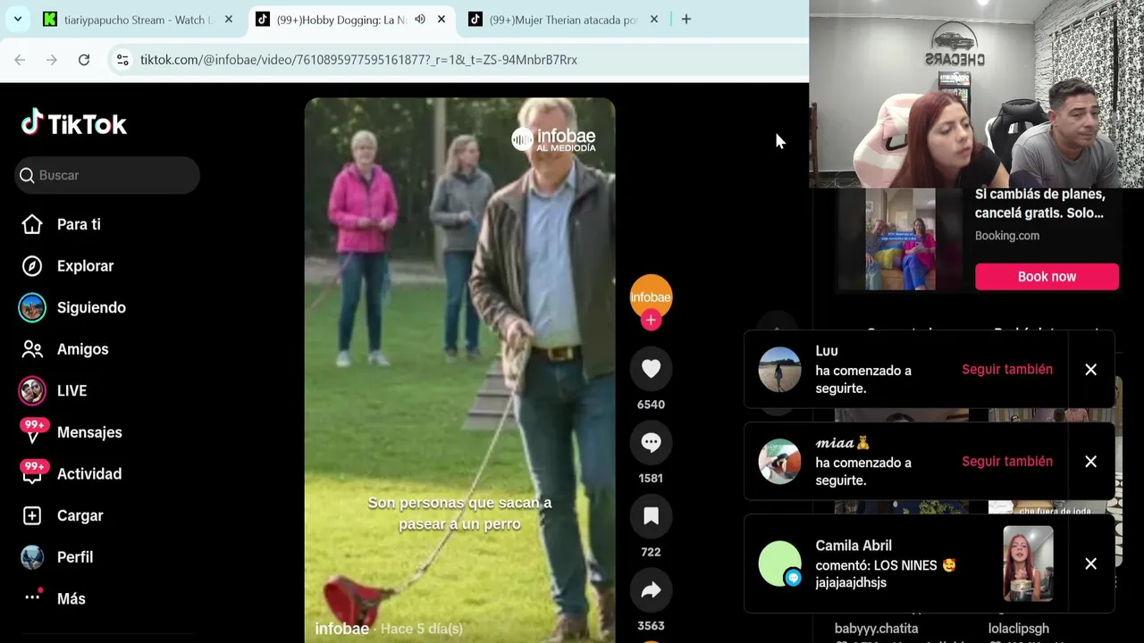This screenshot has width=1144, height=643.
Task: Click the lolaclipsgh username
Action: tap(1019, 629)
